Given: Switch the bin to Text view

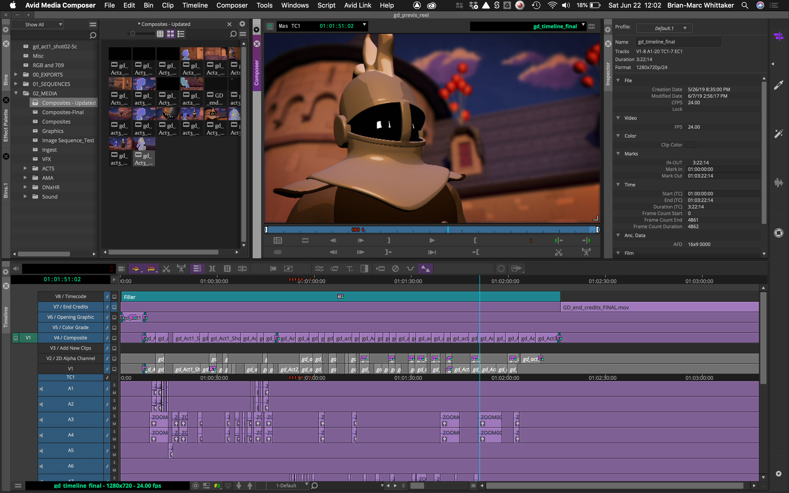Looking at the screenshot, I should [x=160, y=34].
